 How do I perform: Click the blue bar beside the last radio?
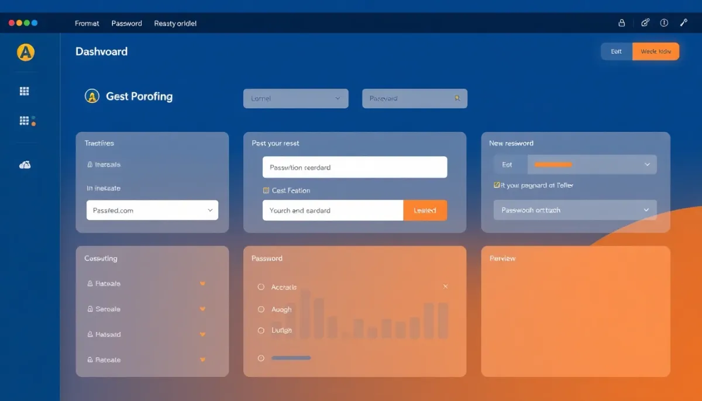pyautogui.click(x=291, y=358)
